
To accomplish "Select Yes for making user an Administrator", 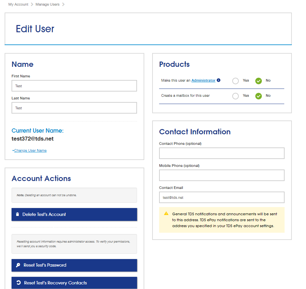I will 236,81.
